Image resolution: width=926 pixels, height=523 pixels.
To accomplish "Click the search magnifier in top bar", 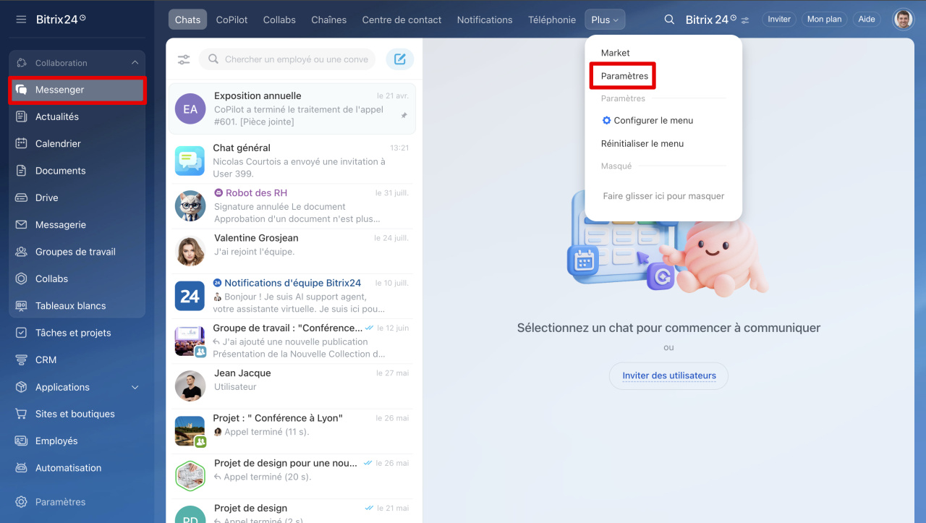I will (x=670, y=20).
